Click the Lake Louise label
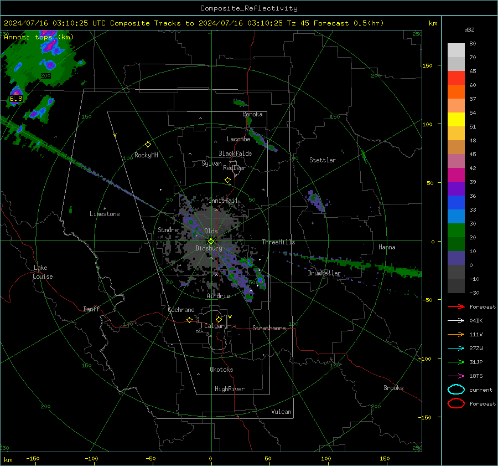The height and width of the screenshot is (466, 498). 43,272
